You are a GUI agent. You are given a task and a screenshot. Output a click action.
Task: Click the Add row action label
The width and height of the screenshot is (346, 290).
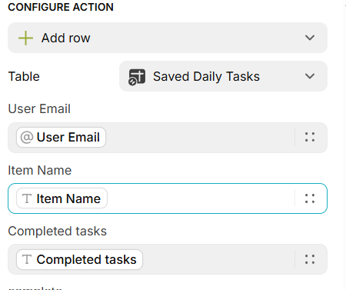[66, 38]
